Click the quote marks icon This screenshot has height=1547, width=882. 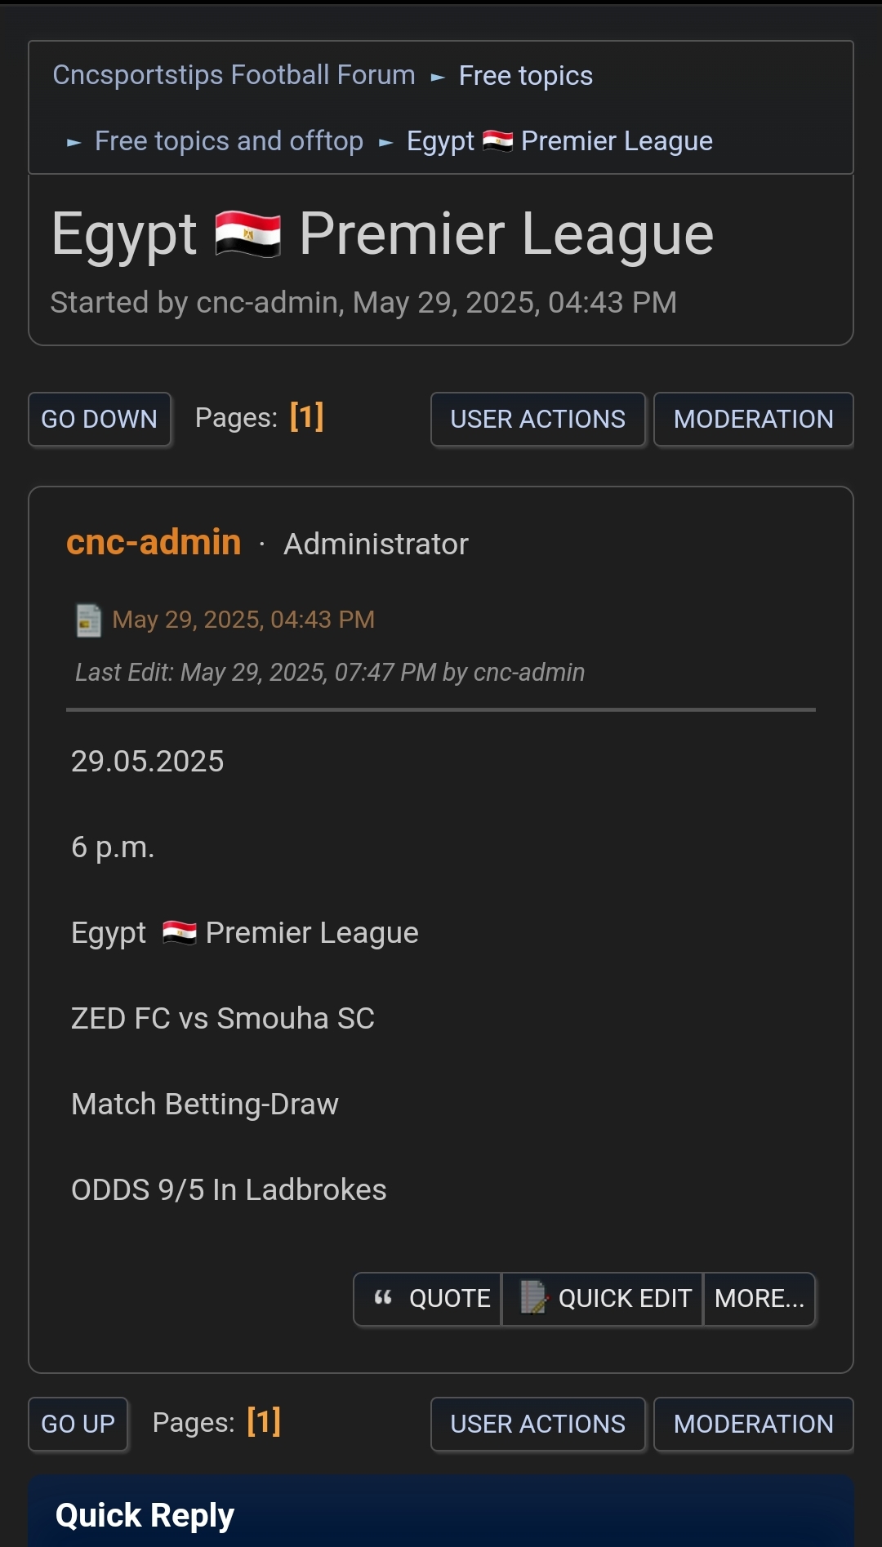(383, 1297)
